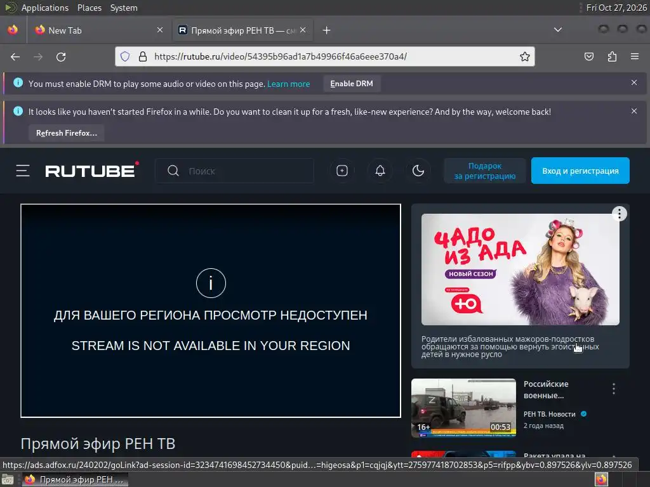Open a new tab with plus button
650x487 pixels.
[x=327, y=30]
